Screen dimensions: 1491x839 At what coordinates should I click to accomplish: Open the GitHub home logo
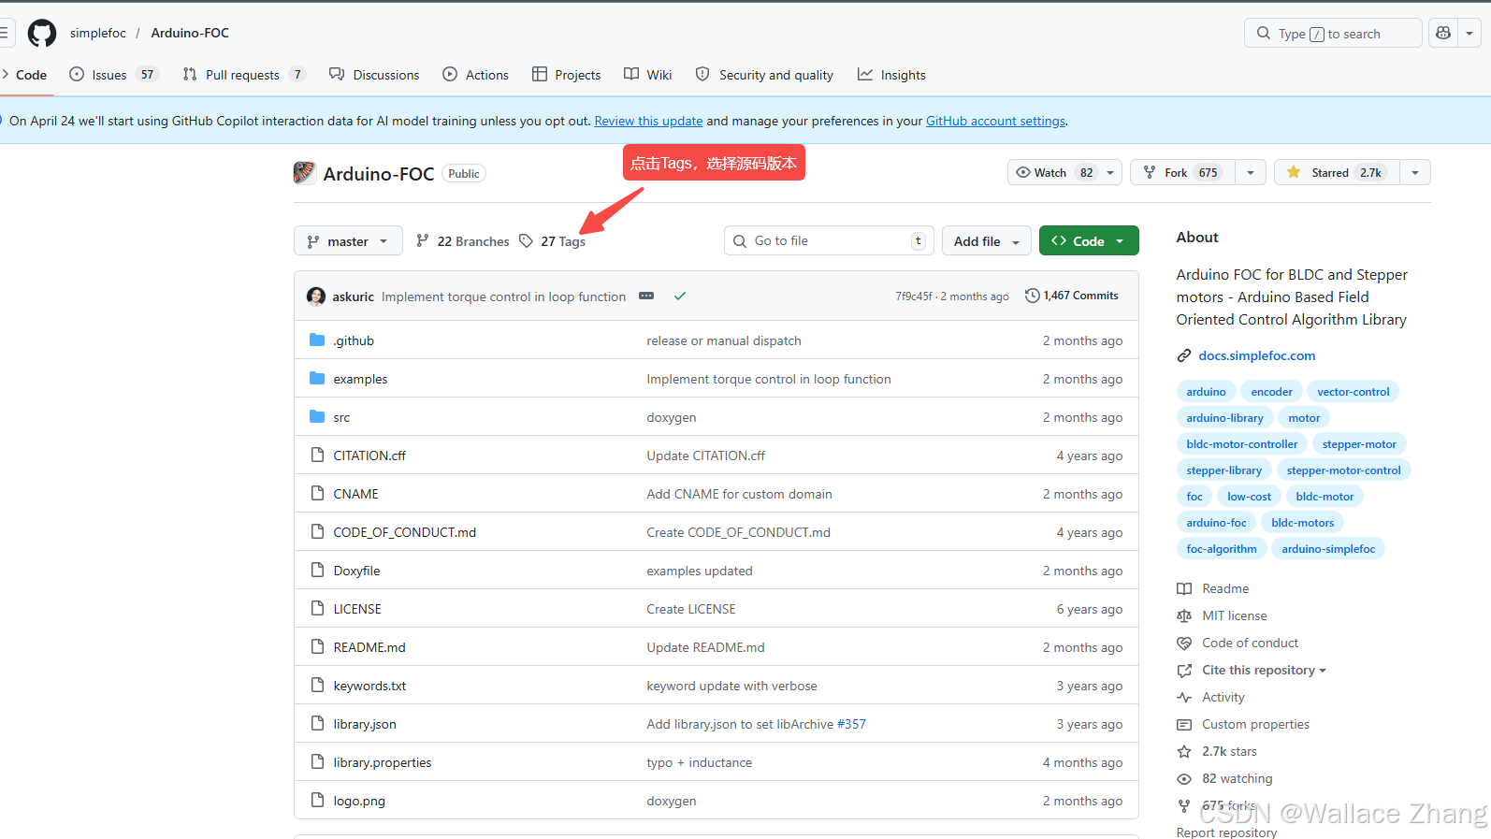[42, 34]
